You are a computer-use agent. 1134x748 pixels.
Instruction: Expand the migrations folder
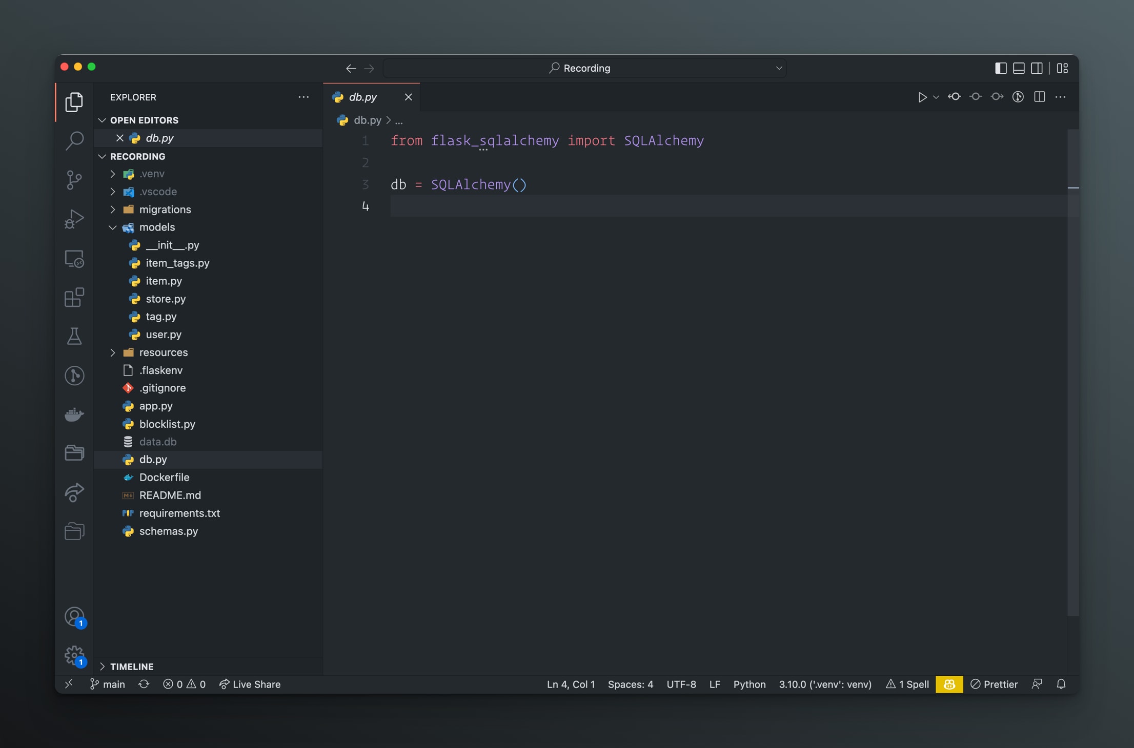point(165,209)
